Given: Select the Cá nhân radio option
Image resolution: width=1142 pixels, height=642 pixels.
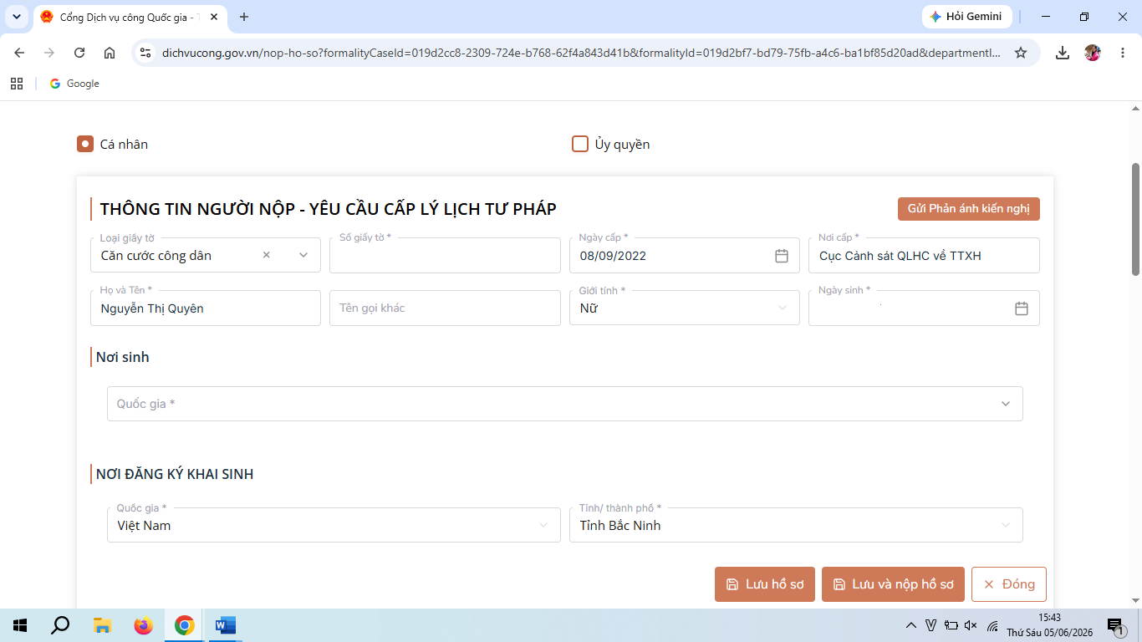Looking at the screenshot, I should tap(84, 144).
